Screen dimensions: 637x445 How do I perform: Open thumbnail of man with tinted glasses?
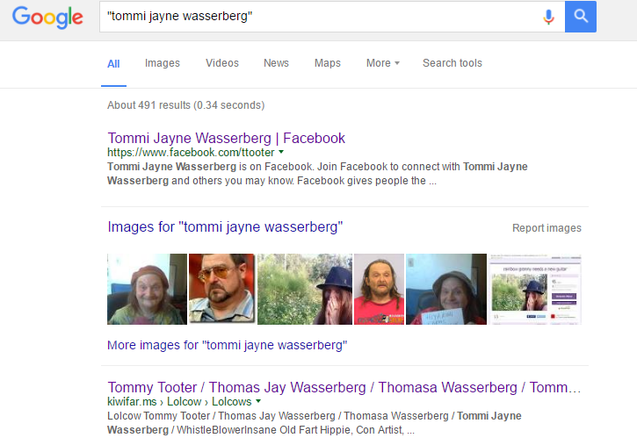(221, 289)
